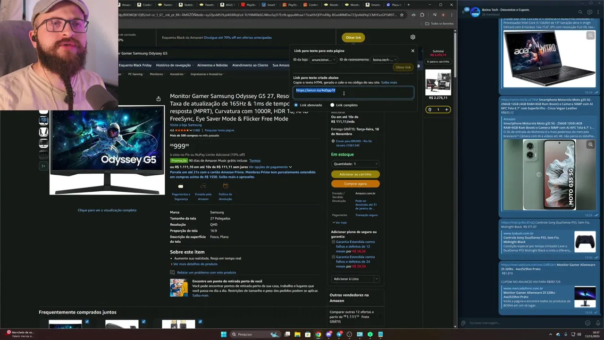Click the Telegram message input field
Screen dimensions: 604x340
click(524, 323)
